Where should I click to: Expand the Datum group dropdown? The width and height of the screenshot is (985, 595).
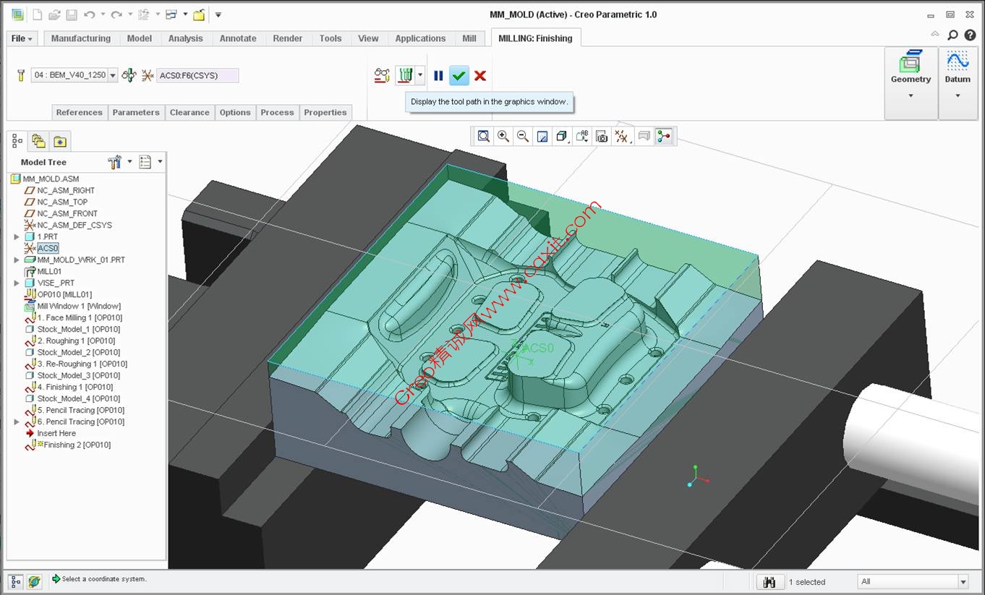(958, 95)
